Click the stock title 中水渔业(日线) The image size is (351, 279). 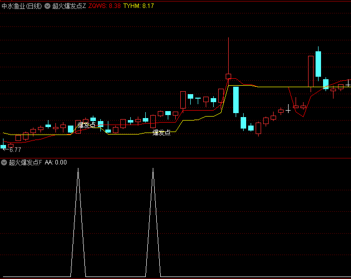click(x=22, y=6)
